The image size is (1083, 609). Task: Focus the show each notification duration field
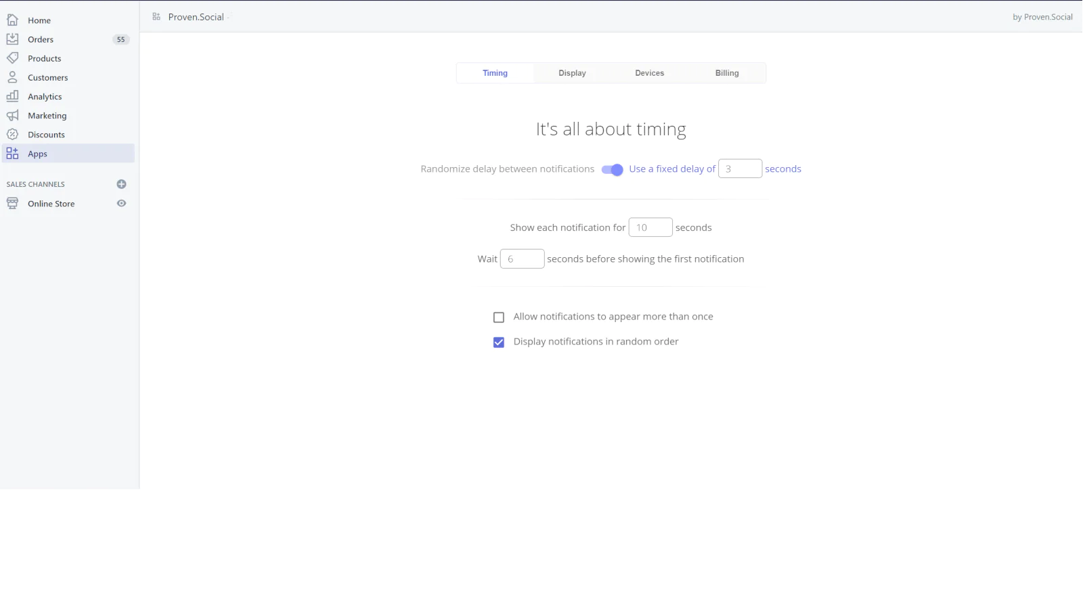pyautogui.click(x=650, y=227)
